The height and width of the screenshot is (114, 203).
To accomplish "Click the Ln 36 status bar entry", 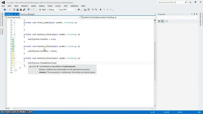I will click(x=152, y=112).
